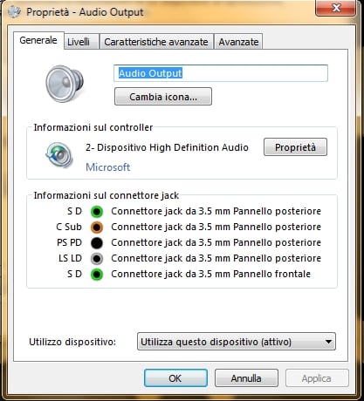The height and width of the screenshot is (401, 364).
Task: Open the Caratteristiche avanzate tab
Action: (156, 42)
